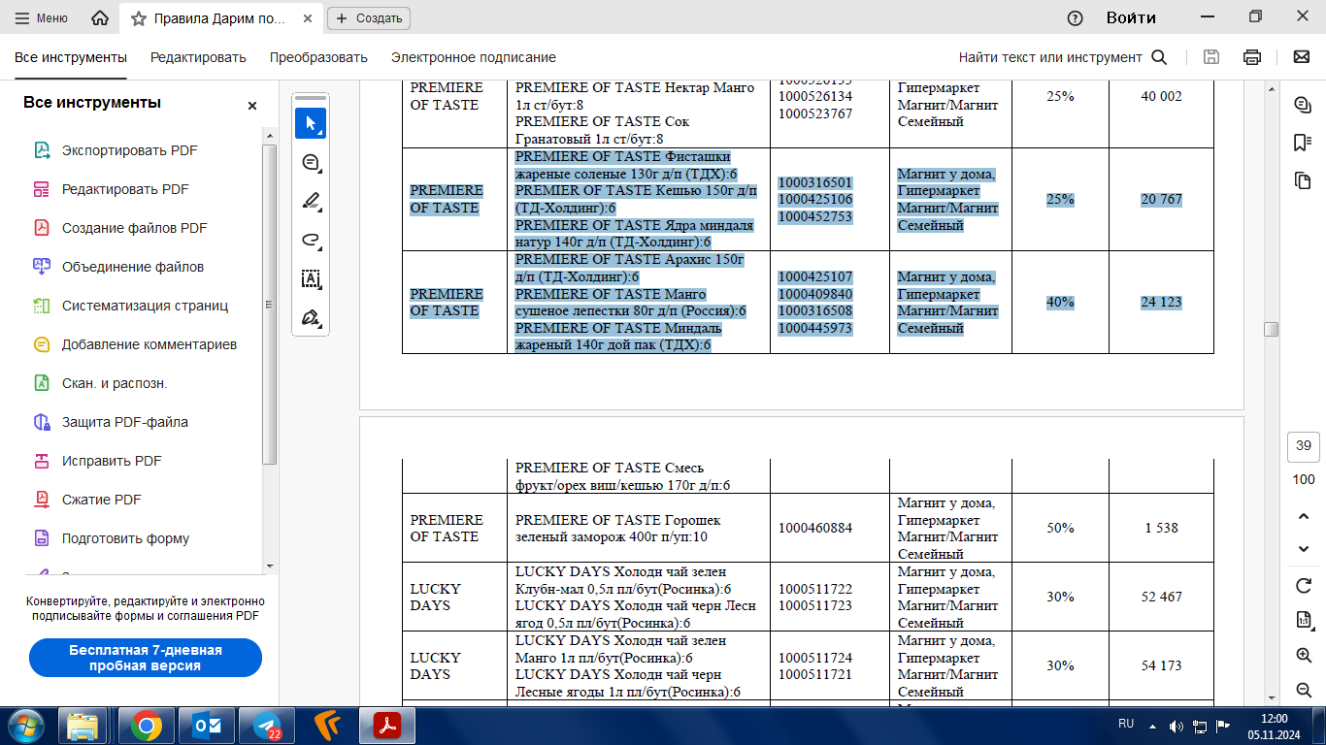This screenshot has height=745, width=1326.
Task: Switch to the Все инструменты tab
Action: tap(71, 57)
